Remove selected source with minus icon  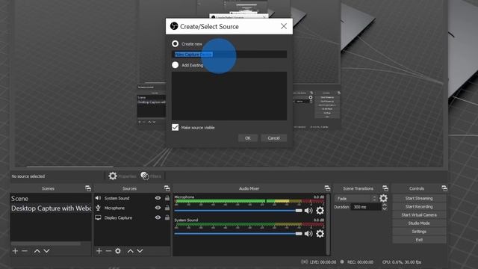tap(108, 251)
